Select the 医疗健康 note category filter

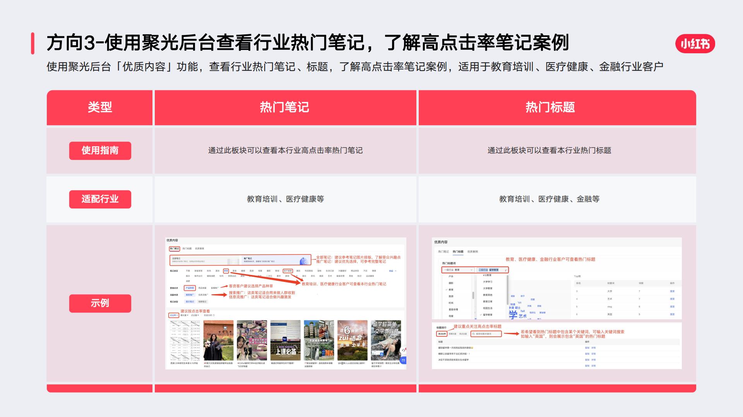point(288,271)
